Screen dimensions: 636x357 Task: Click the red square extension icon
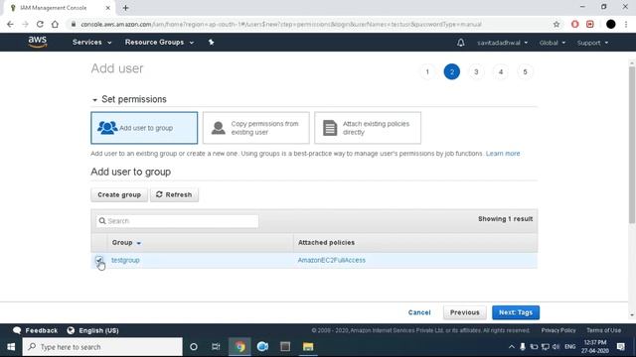(590, 24)
